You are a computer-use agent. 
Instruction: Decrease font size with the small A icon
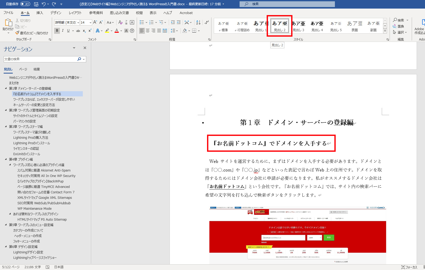coord(101,22)
